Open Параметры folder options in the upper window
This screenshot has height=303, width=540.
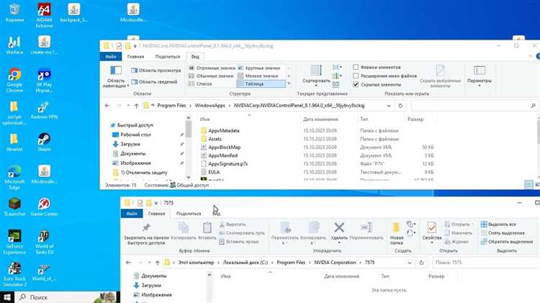point(479,76)
